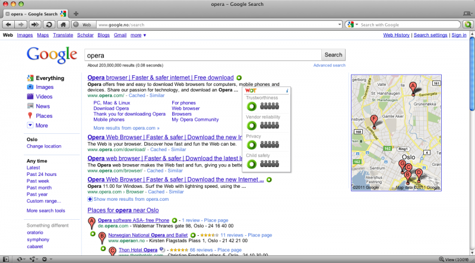
Task: Click WOT icon beside Opera software ASA listing
Action: 175,220
